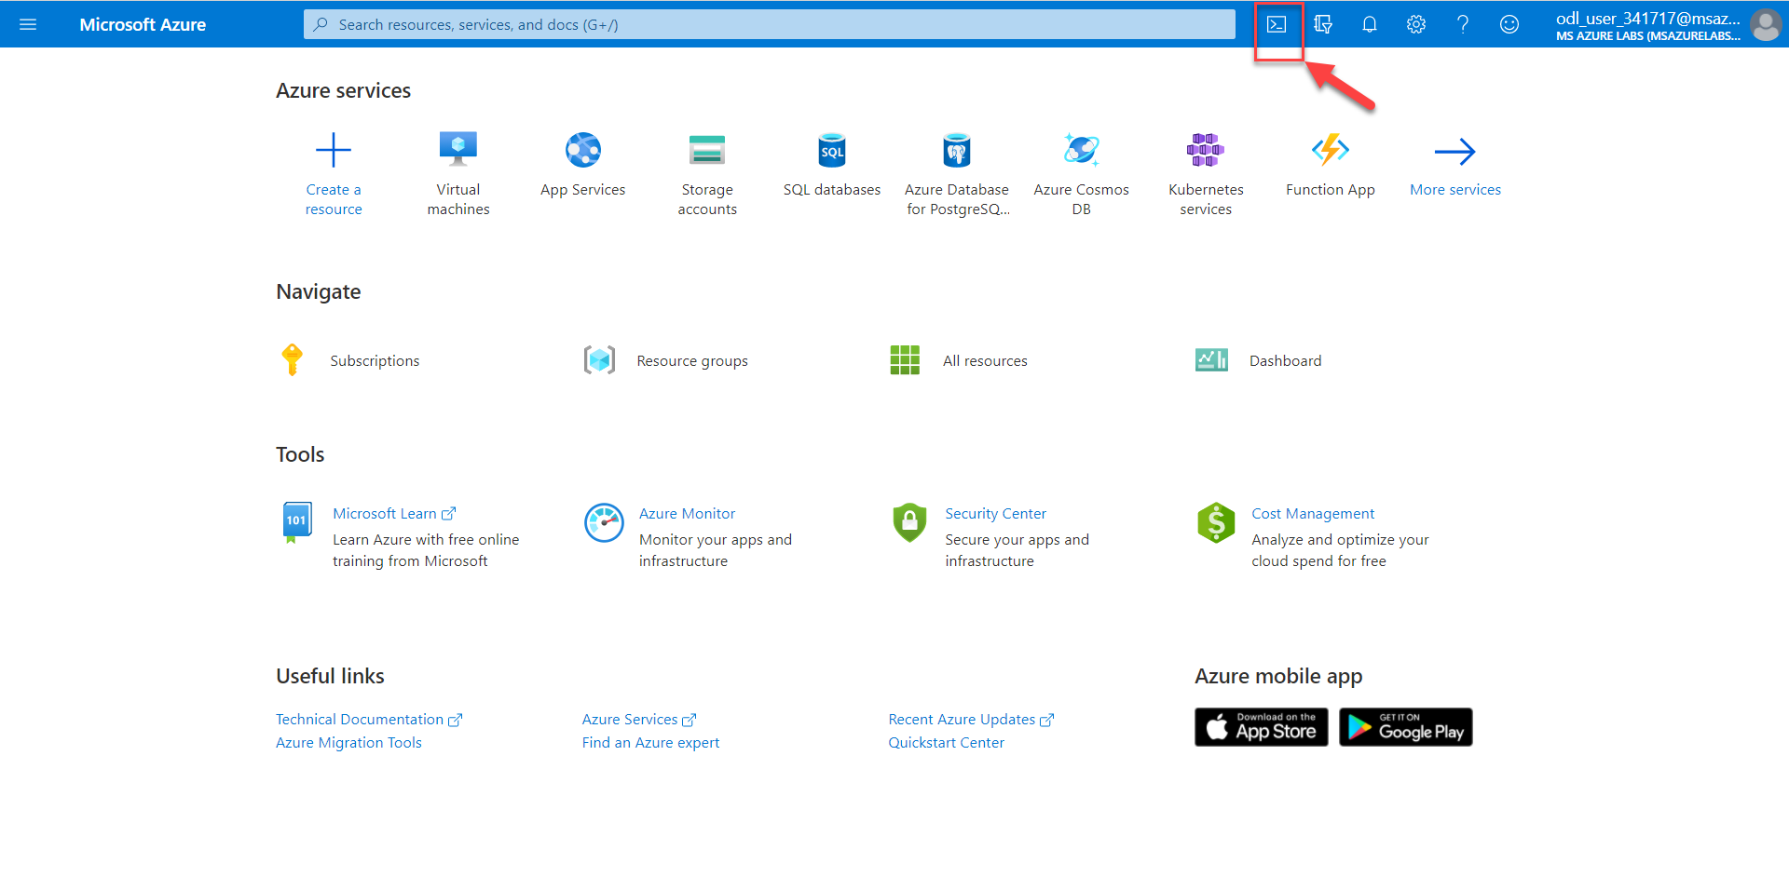
Task: Click the More services text link
Action: [x=1455, y=189]
